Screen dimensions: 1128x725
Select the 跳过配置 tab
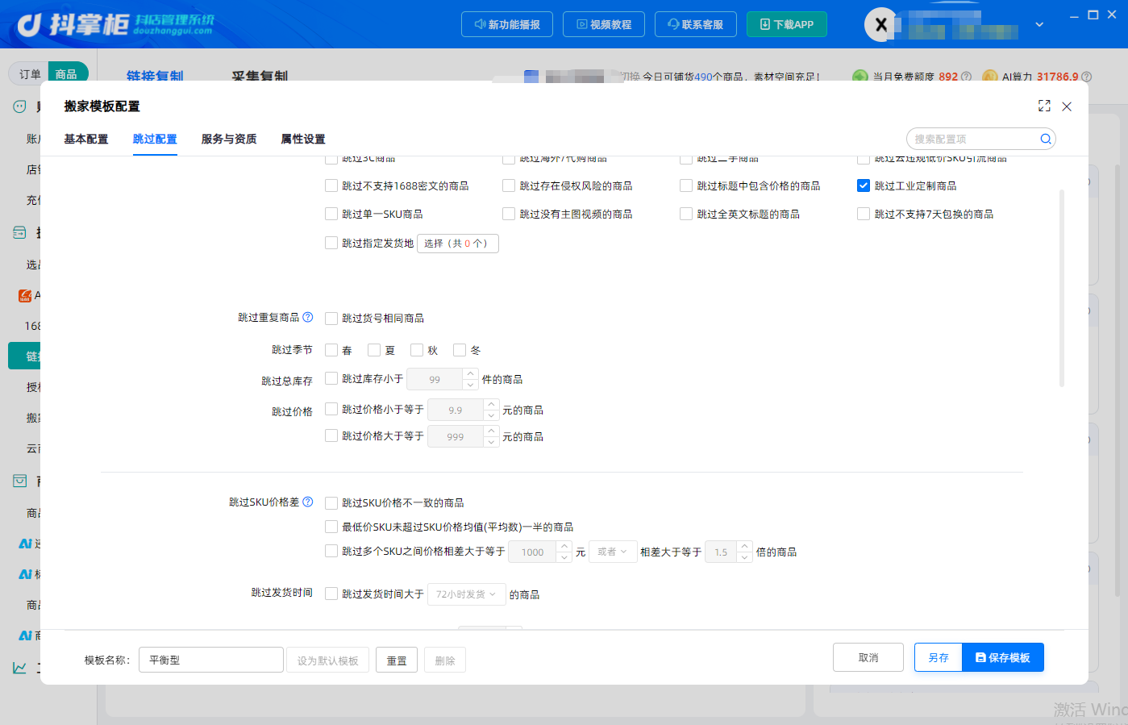click(x=155, y=139)
